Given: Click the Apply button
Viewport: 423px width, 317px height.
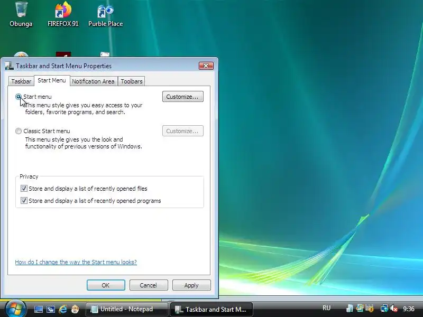Looking at the screenshot, I should (191, 285).
